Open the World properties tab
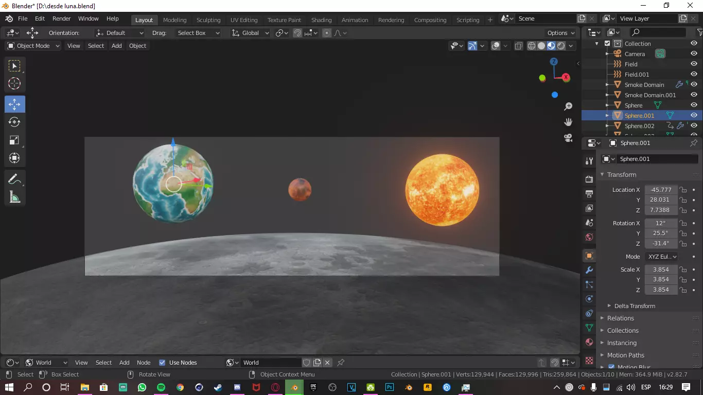This screenshot has height=395, width=703. tap(589, 237)
